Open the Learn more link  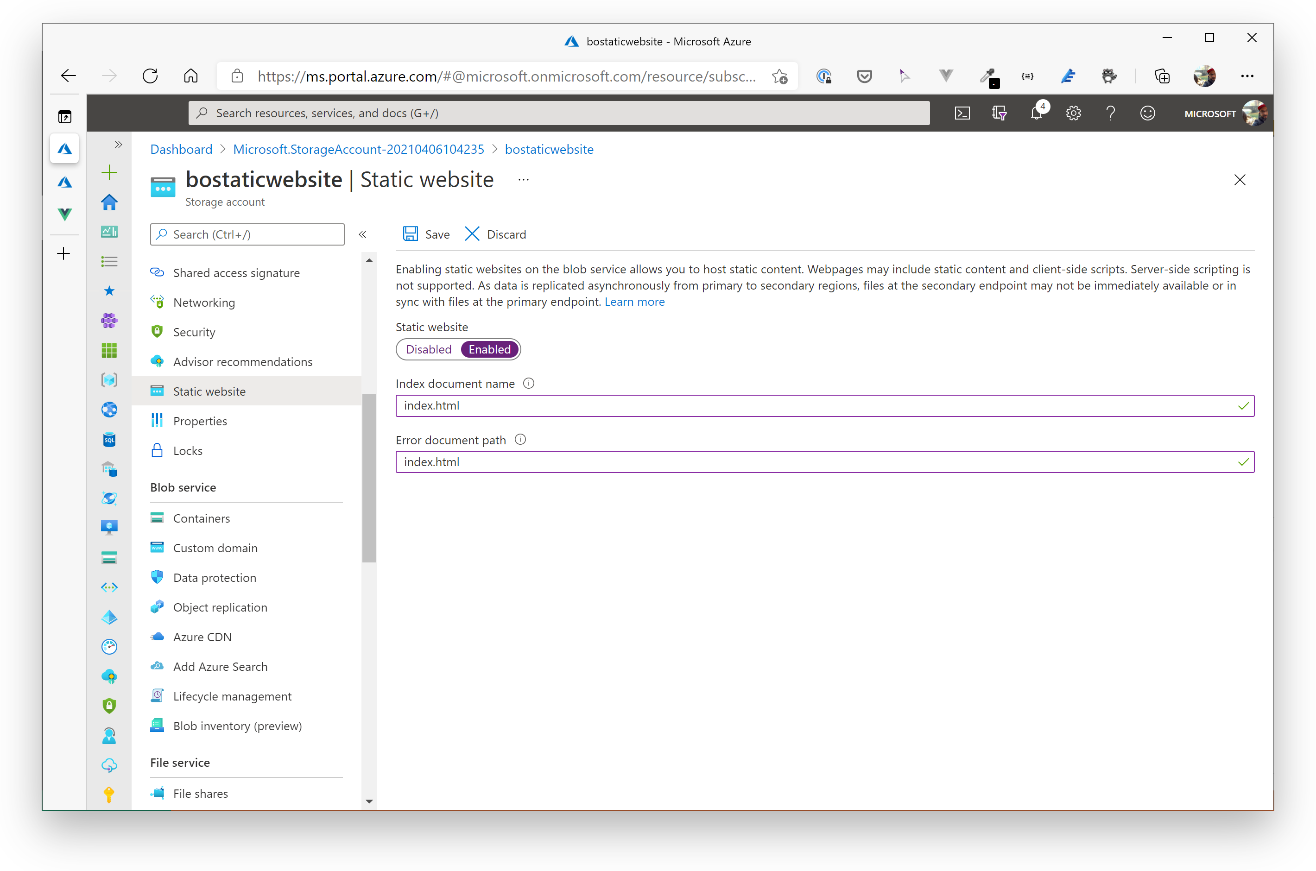coord(634,302)
